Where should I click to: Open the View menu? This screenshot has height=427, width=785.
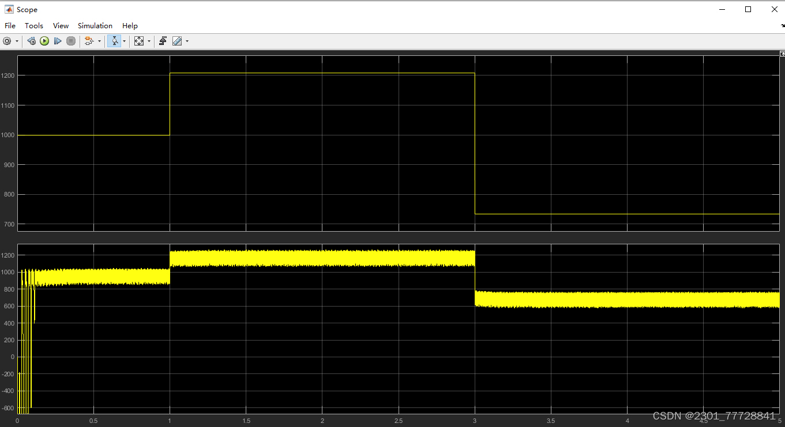pyautogui.click(x=61, y=25)
